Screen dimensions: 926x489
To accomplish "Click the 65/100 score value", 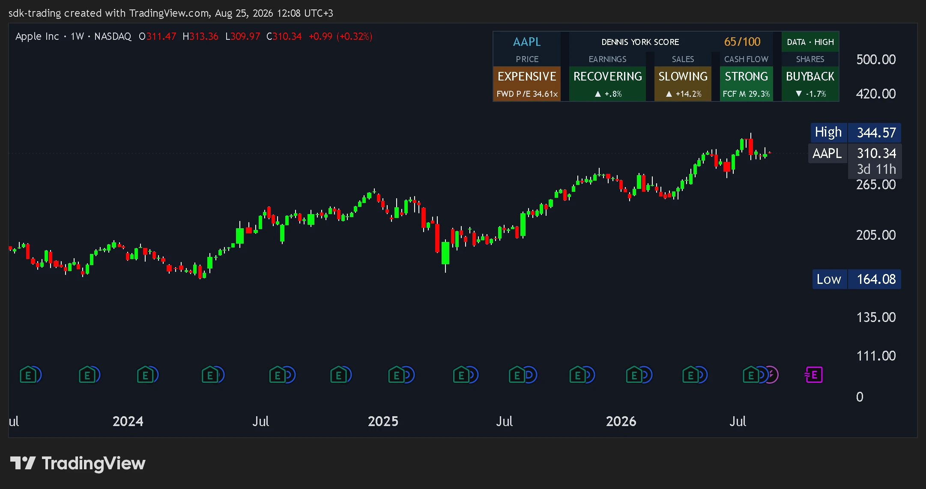I will coord(742,42).
